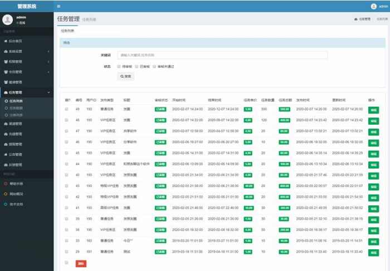Tick the checkbox for task row 49
This screenshot has width=390, height=271.
pos(66,109)
